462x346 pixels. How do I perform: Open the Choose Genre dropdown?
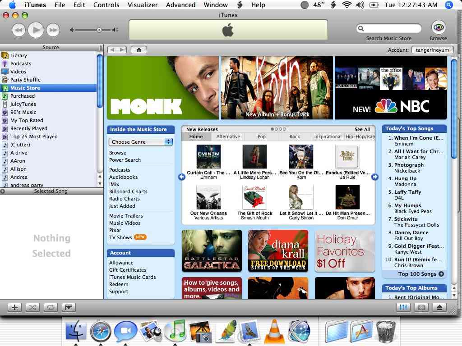(141, 142)
